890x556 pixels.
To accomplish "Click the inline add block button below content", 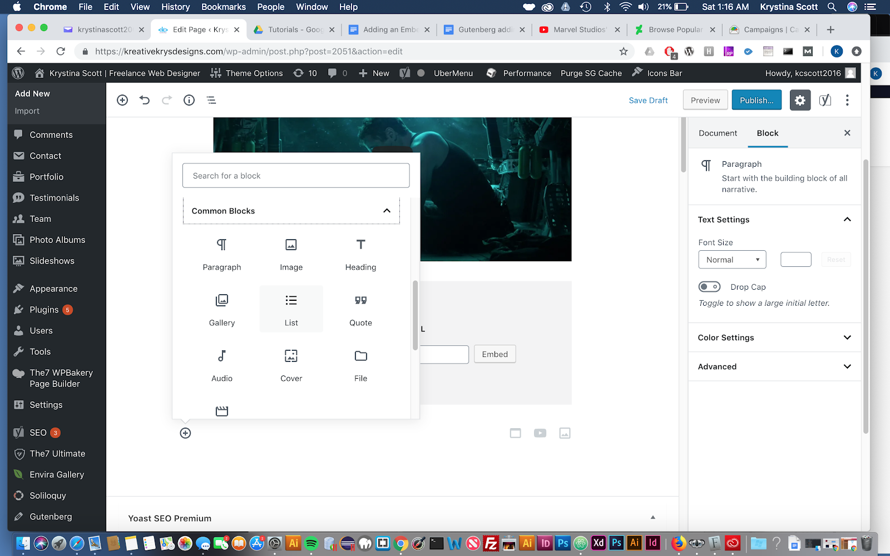I will coord(185,433).
